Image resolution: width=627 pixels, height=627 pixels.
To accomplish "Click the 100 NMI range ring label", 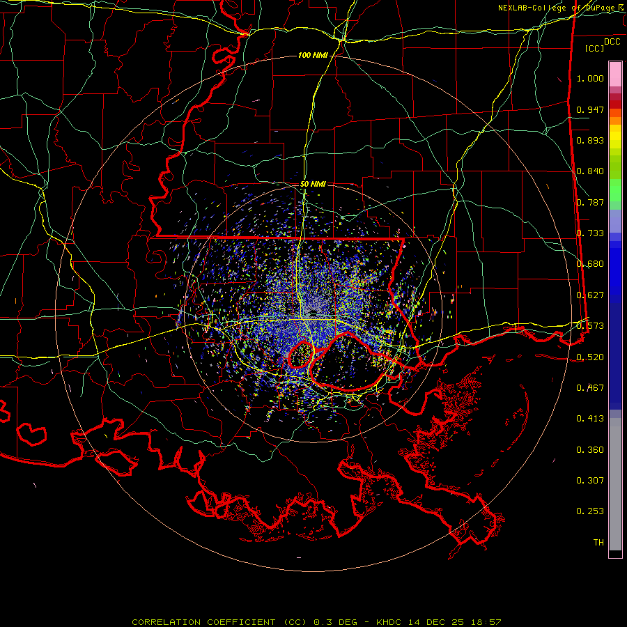I will 313,55.
